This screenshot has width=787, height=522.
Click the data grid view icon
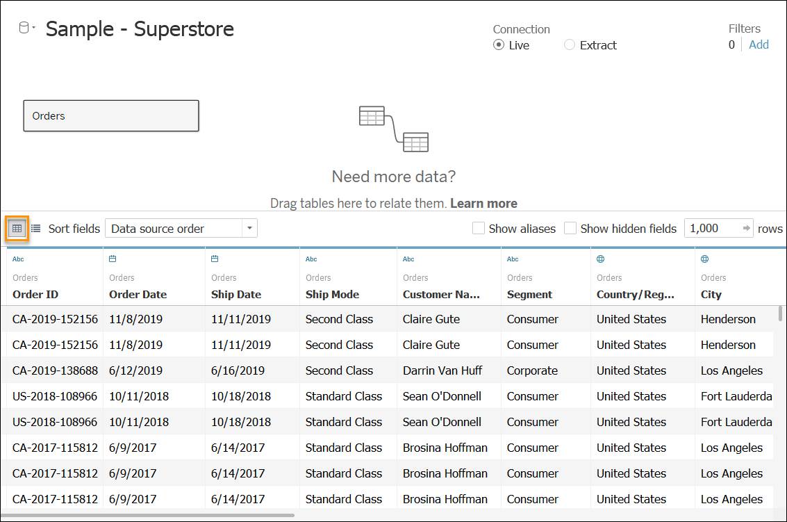(x=17, y=229)
